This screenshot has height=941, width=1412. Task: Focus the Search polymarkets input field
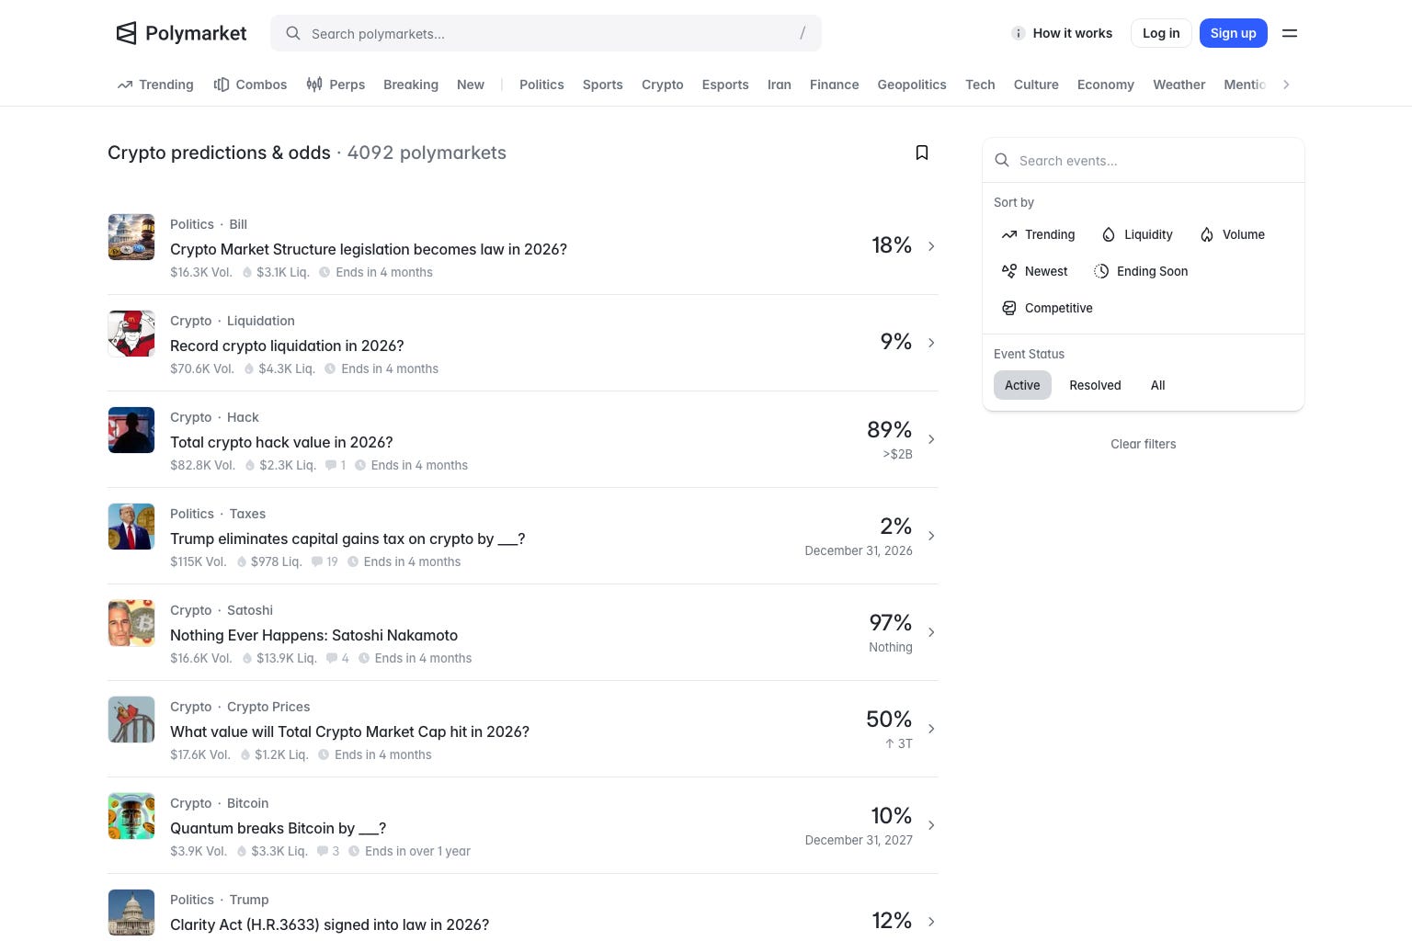pos(546,33)
